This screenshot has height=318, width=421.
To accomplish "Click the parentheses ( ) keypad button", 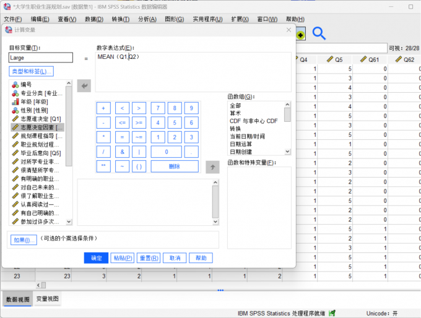I will coord(139,166).
